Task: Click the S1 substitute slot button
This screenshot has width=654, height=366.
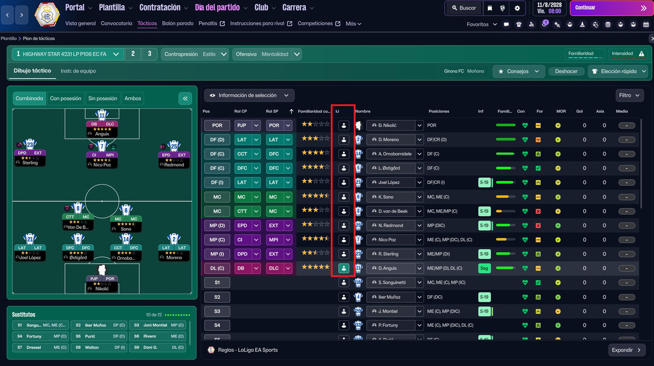Action: pos(217,282)
